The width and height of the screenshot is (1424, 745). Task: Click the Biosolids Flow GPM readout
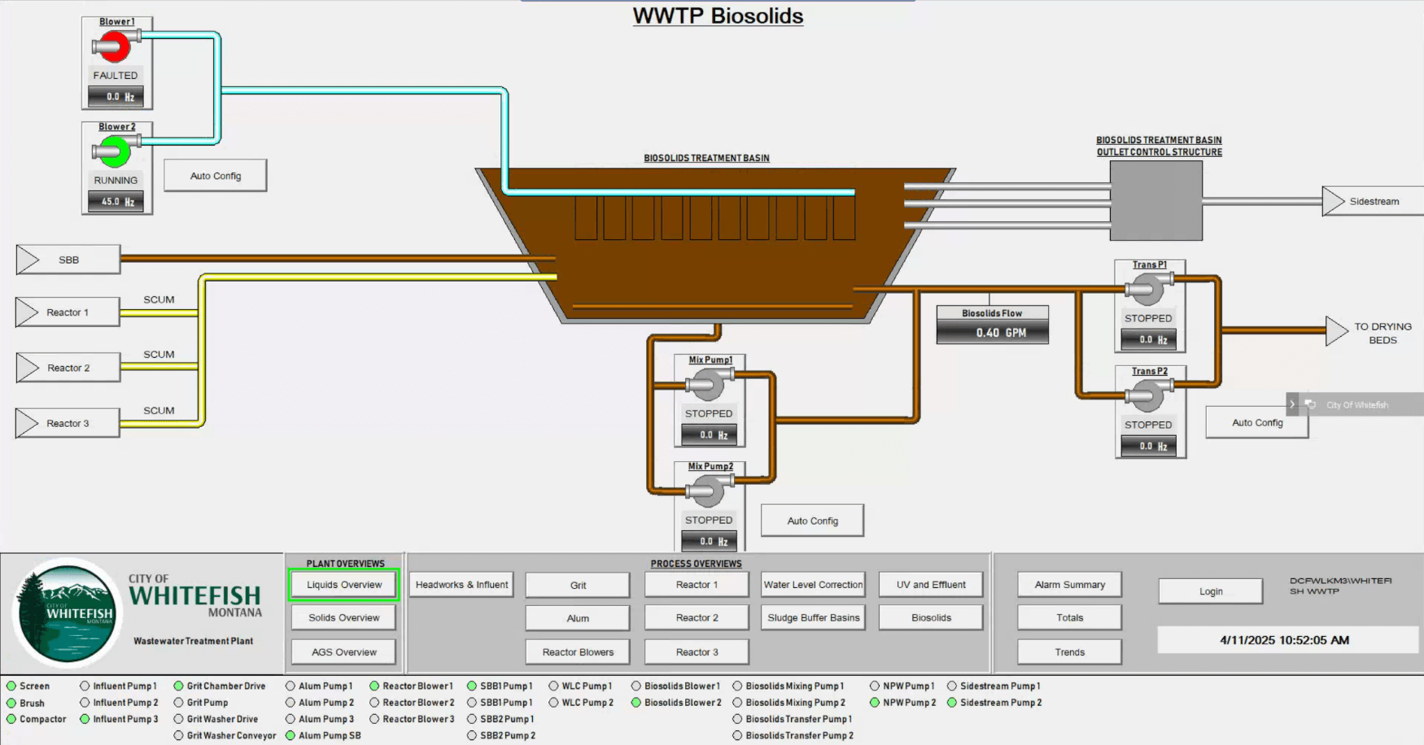(x=992, y=332)
